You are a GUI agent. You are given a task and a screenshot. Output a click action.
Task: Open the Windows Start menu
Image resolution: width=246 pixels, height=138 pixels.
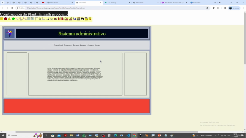(3, 135)
